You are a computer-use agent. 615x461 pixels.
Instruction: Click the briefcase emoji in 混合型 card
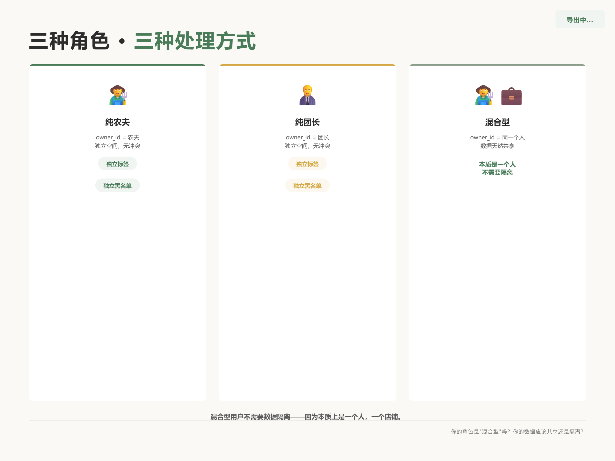pyautogui.click(x=511, y=96)
